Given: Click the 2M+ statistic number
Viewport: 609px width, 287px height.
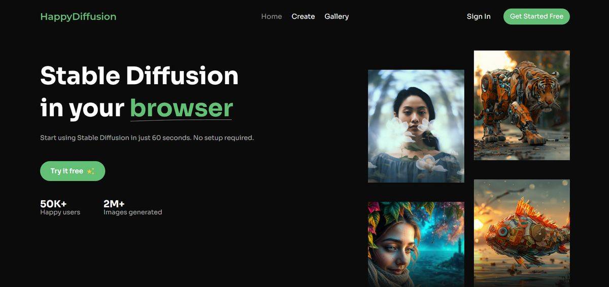Looking at the screenshot, I should click(114, 204).
